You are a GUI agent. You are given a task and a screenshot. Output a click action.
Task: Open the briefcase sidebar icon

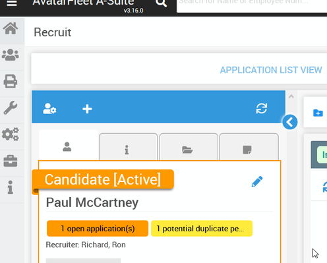(x=11, y=161)
